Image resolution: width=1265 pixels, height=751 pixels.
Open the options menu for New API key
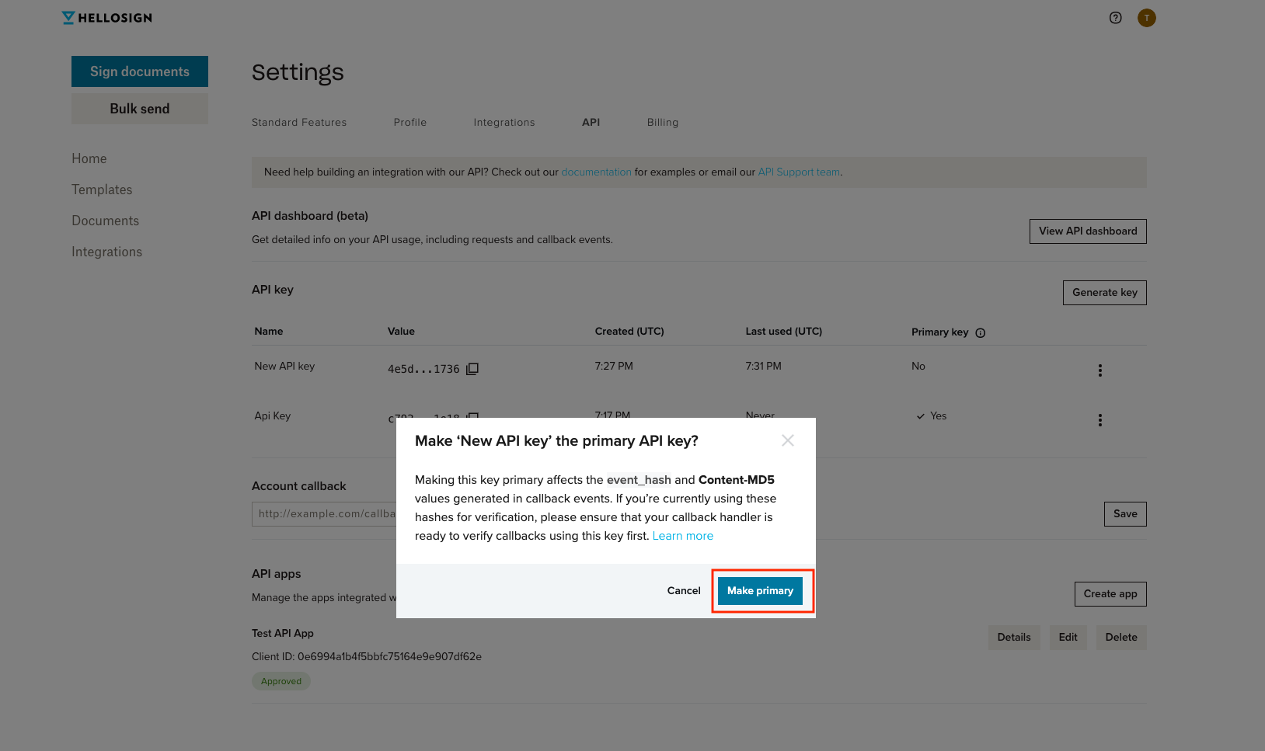point(1099,370)
